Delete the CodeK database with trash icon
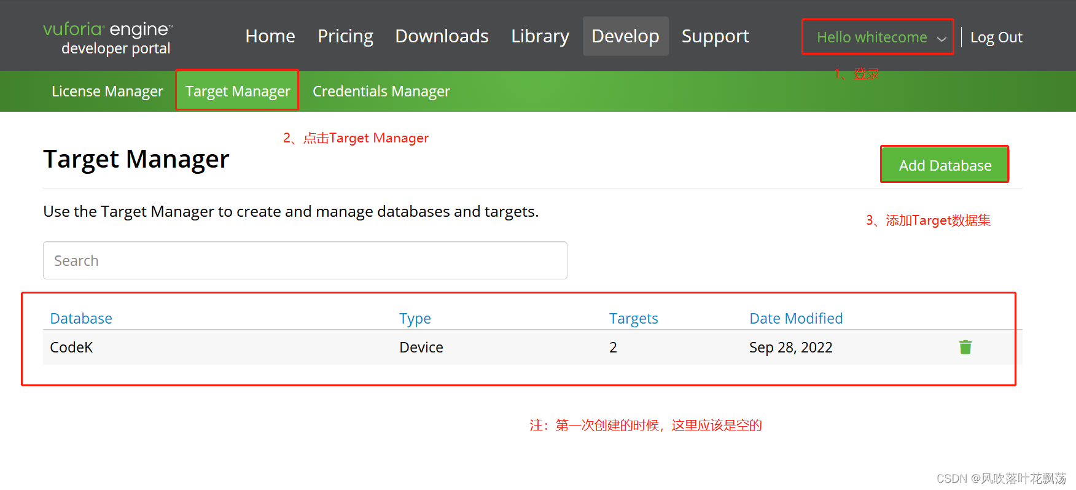The height and width of the screenshot is (490, 1076). (x=965, y=348)
